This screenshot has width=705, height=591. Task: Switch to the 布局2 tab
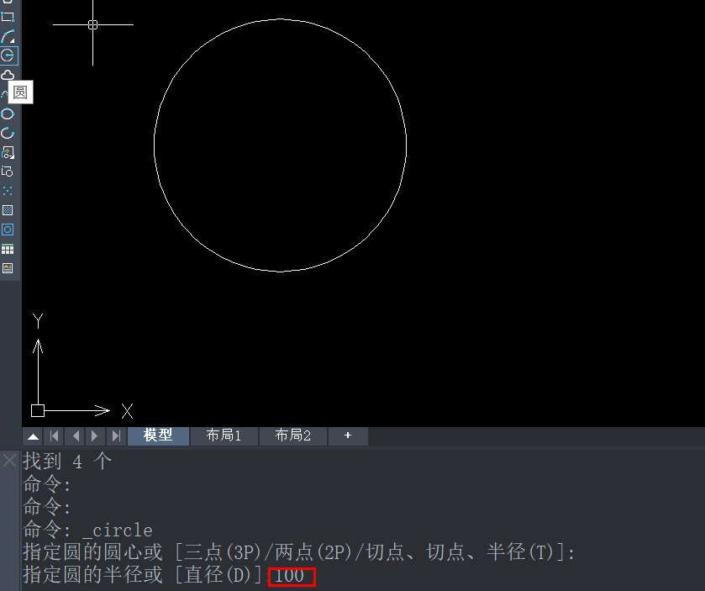pyautogui.click(x=293, y=435)
